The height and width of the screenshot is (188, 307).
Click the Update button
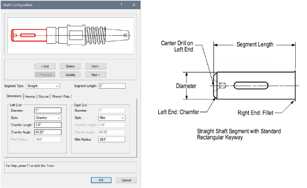point(70,74)
